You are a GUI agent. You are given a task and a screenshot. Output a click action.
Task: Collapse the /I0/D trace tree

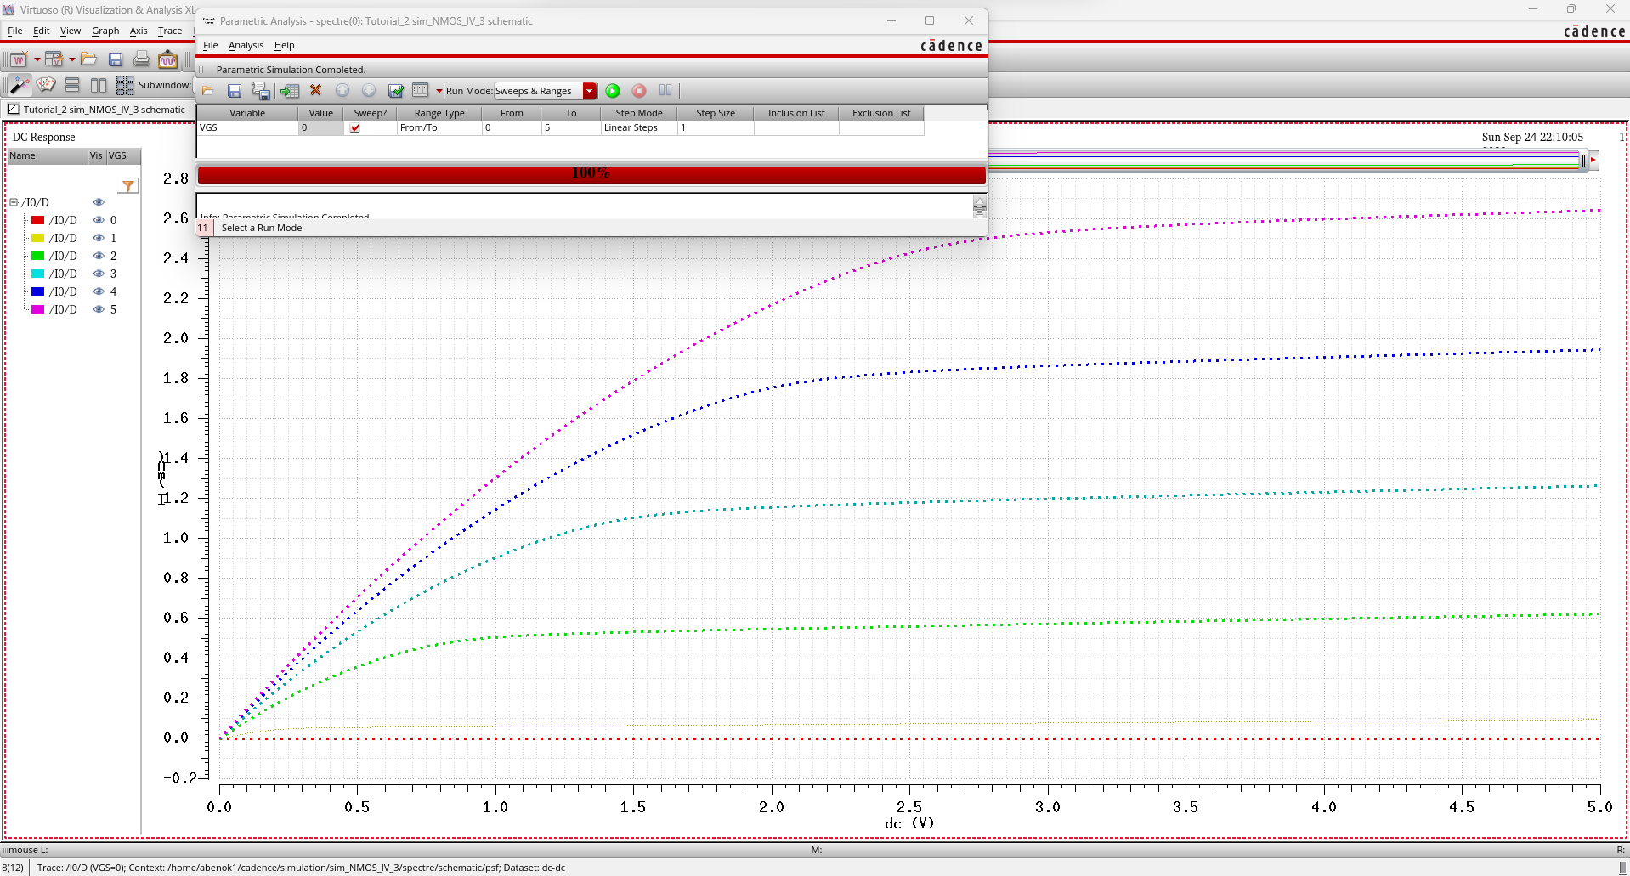[14, 202]
